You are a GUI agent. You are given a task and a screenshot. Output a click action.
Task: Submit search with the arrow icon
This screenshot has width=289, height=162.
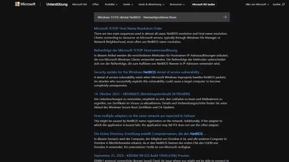[225, 17]
